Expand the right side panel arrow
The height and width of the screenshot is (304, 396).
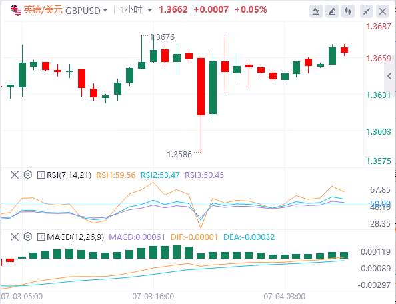pos(390,76)
